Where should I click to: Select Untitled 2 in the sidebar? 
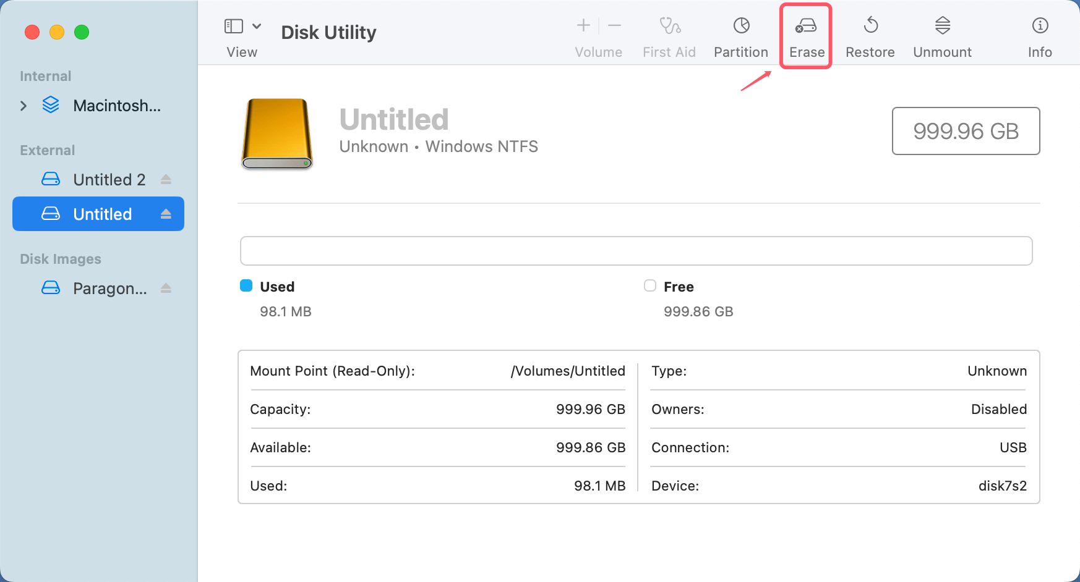[x=109, y=179]
